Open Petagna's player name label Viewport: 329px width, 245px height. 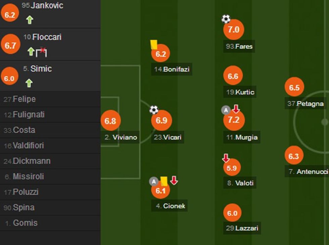pos(305,104)
